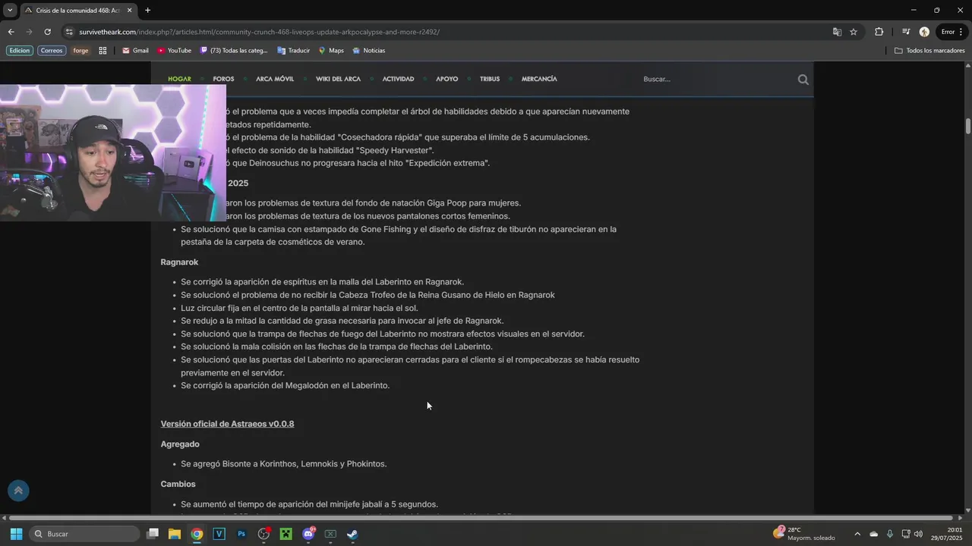972x546 pixels.
Task: Open the Traducir bookmark
Action: [x=293, y=51]
